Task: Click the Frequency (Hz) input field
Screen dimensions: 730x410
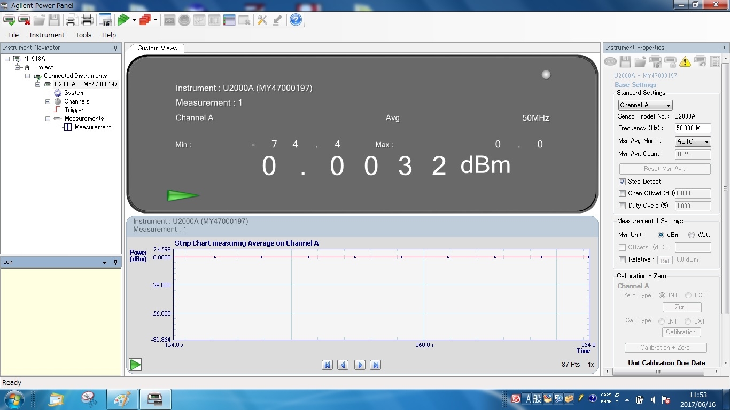Action: [x=693, y=128]
